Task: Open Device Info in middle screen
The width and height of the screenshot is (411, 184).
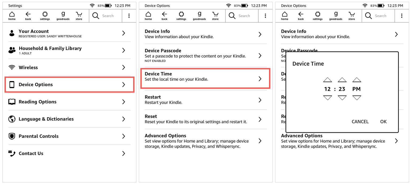Action: point(206,34)
